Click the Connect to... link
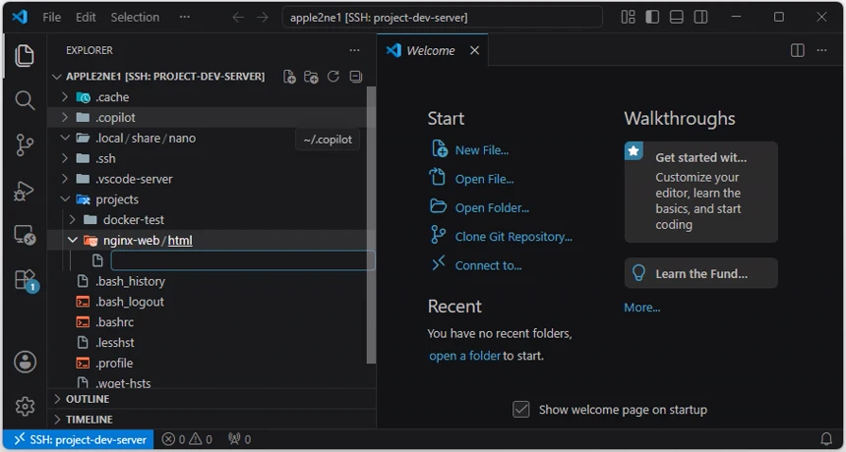This screenshot has height=452, width=846. point(488,265)
